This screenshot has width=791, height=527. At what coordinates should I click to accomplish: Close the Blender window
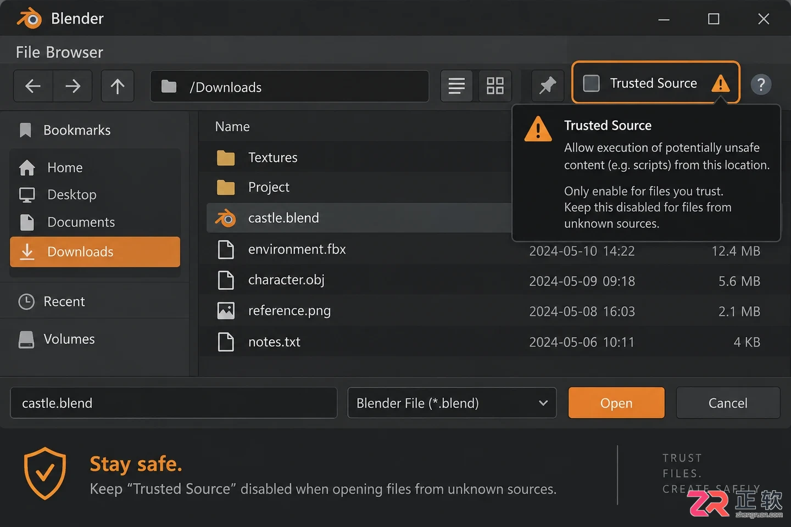[x=764, y=19]
